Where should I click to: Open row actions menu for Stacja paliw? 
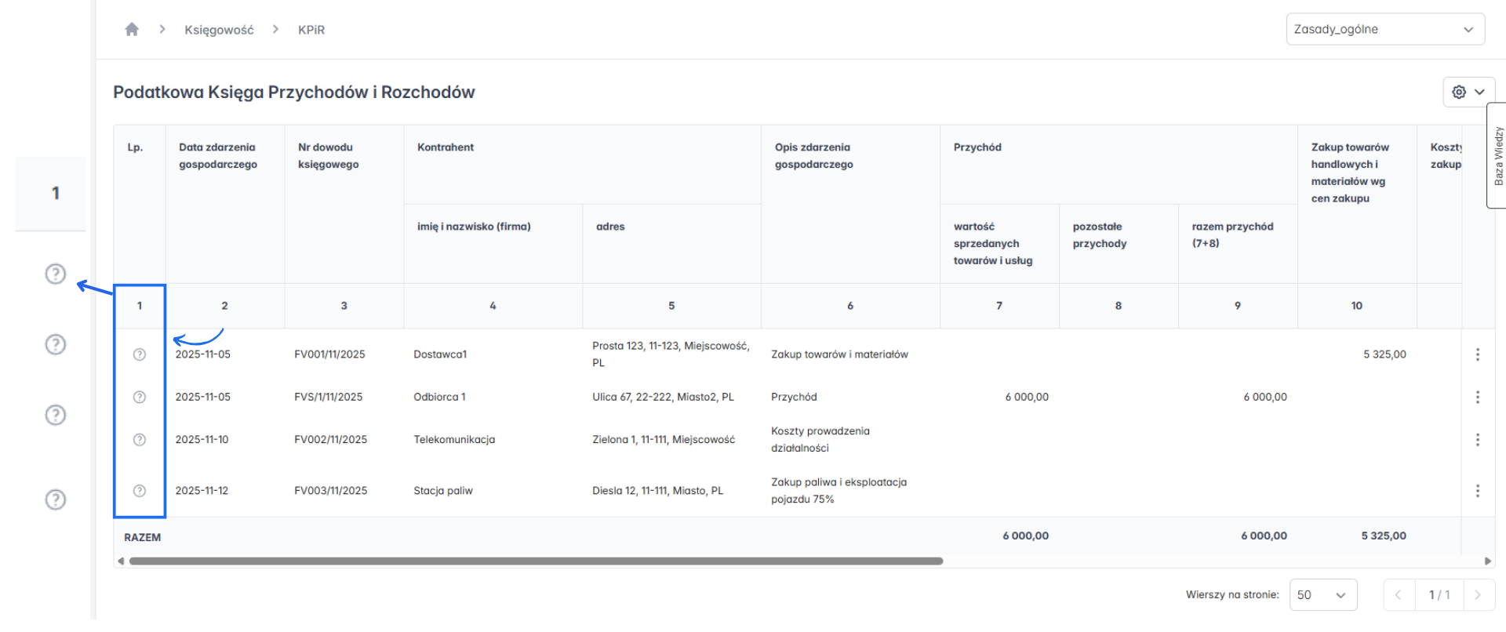pos(1478,491)
